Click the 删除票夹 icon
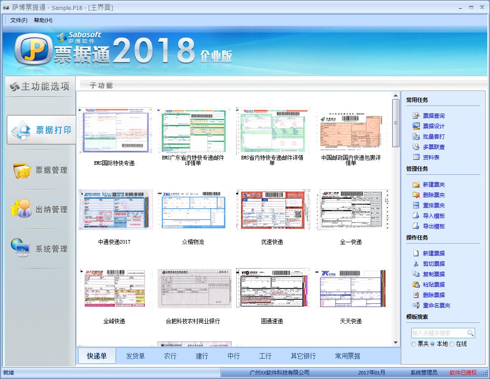Screen dimensions: 490x379 pyautogui.click(x=416, y=195)
